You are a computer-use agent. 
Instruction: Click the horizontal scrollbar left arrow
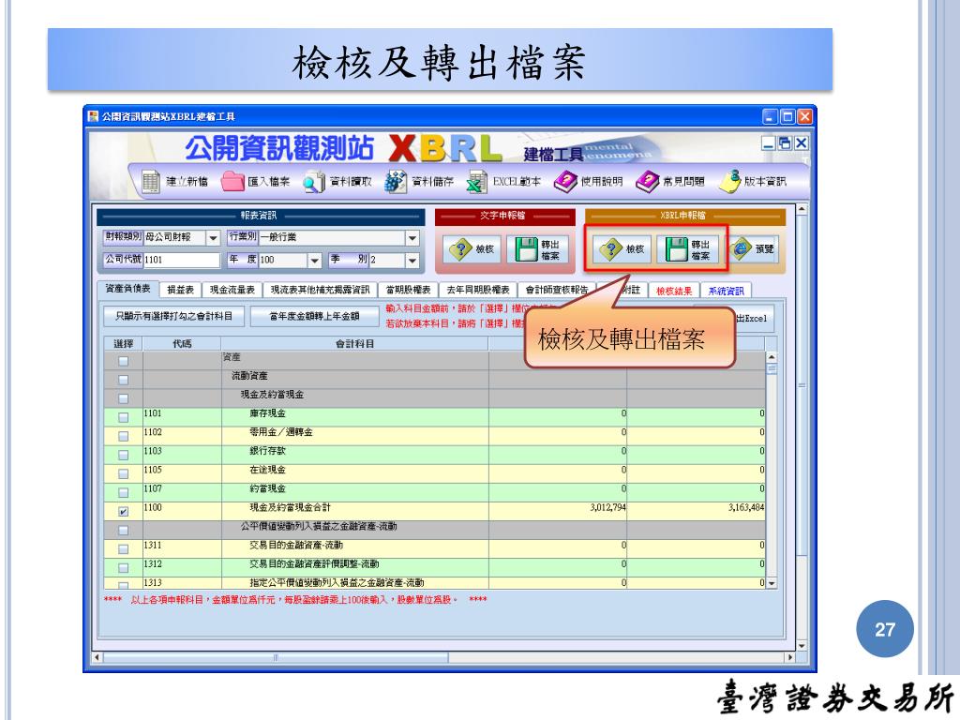pos(97,657)
